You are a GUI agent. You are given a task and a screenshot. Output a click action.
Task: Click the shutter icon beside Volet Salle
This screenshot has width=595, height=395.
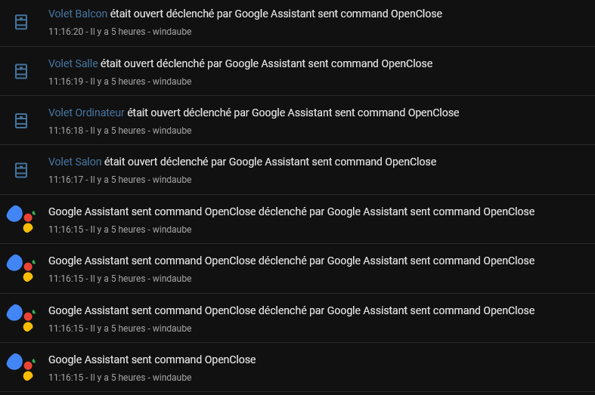click(x=21, y=72)
